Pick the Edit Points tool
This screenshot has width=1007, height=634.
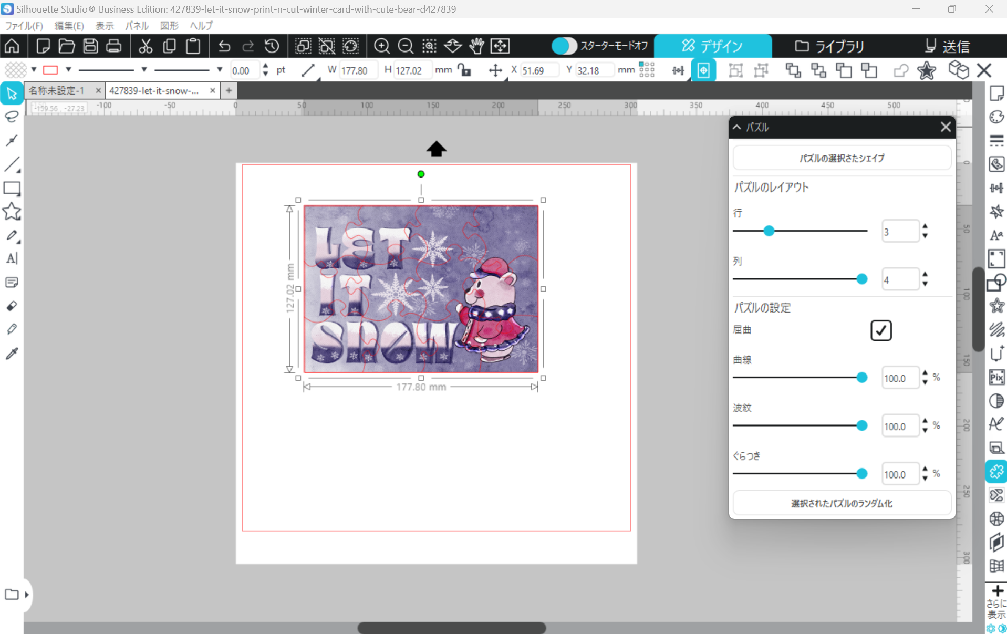[12, 140]
